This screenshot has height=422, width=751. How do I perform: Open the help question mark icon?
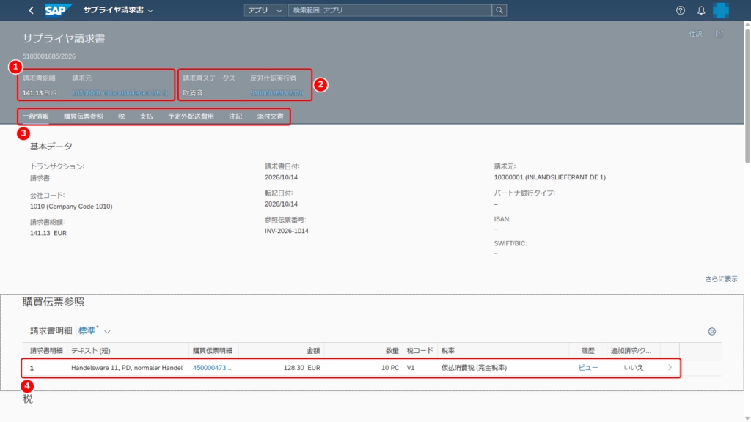[x=680, y=10]
